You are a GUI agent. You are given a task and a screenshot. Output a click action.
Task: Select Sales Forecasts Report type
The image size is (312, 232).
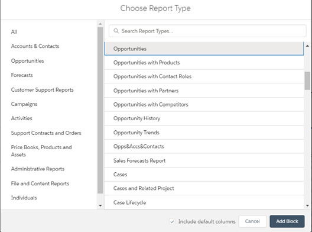point(204,160)
